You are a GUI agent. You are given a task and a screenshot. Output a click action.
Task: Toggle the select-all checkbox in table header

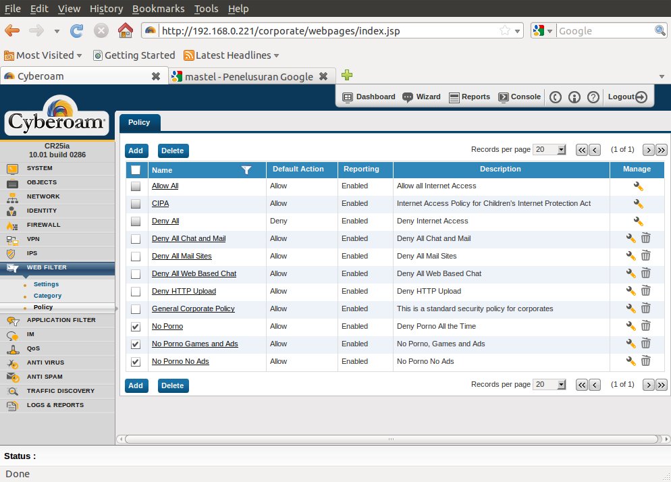click(136, 170)
